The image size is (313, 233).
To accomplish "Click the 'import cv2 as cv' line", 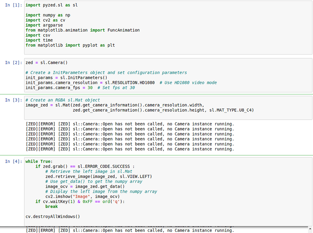I will tap(45, 20).
